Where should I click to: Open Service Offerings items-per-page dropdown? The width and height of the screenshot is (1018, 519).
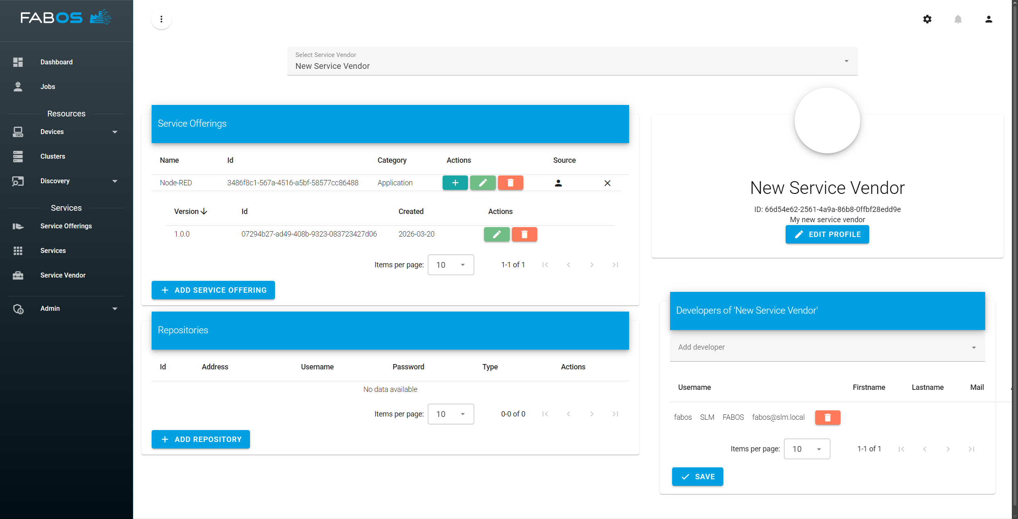click(450, 265)
